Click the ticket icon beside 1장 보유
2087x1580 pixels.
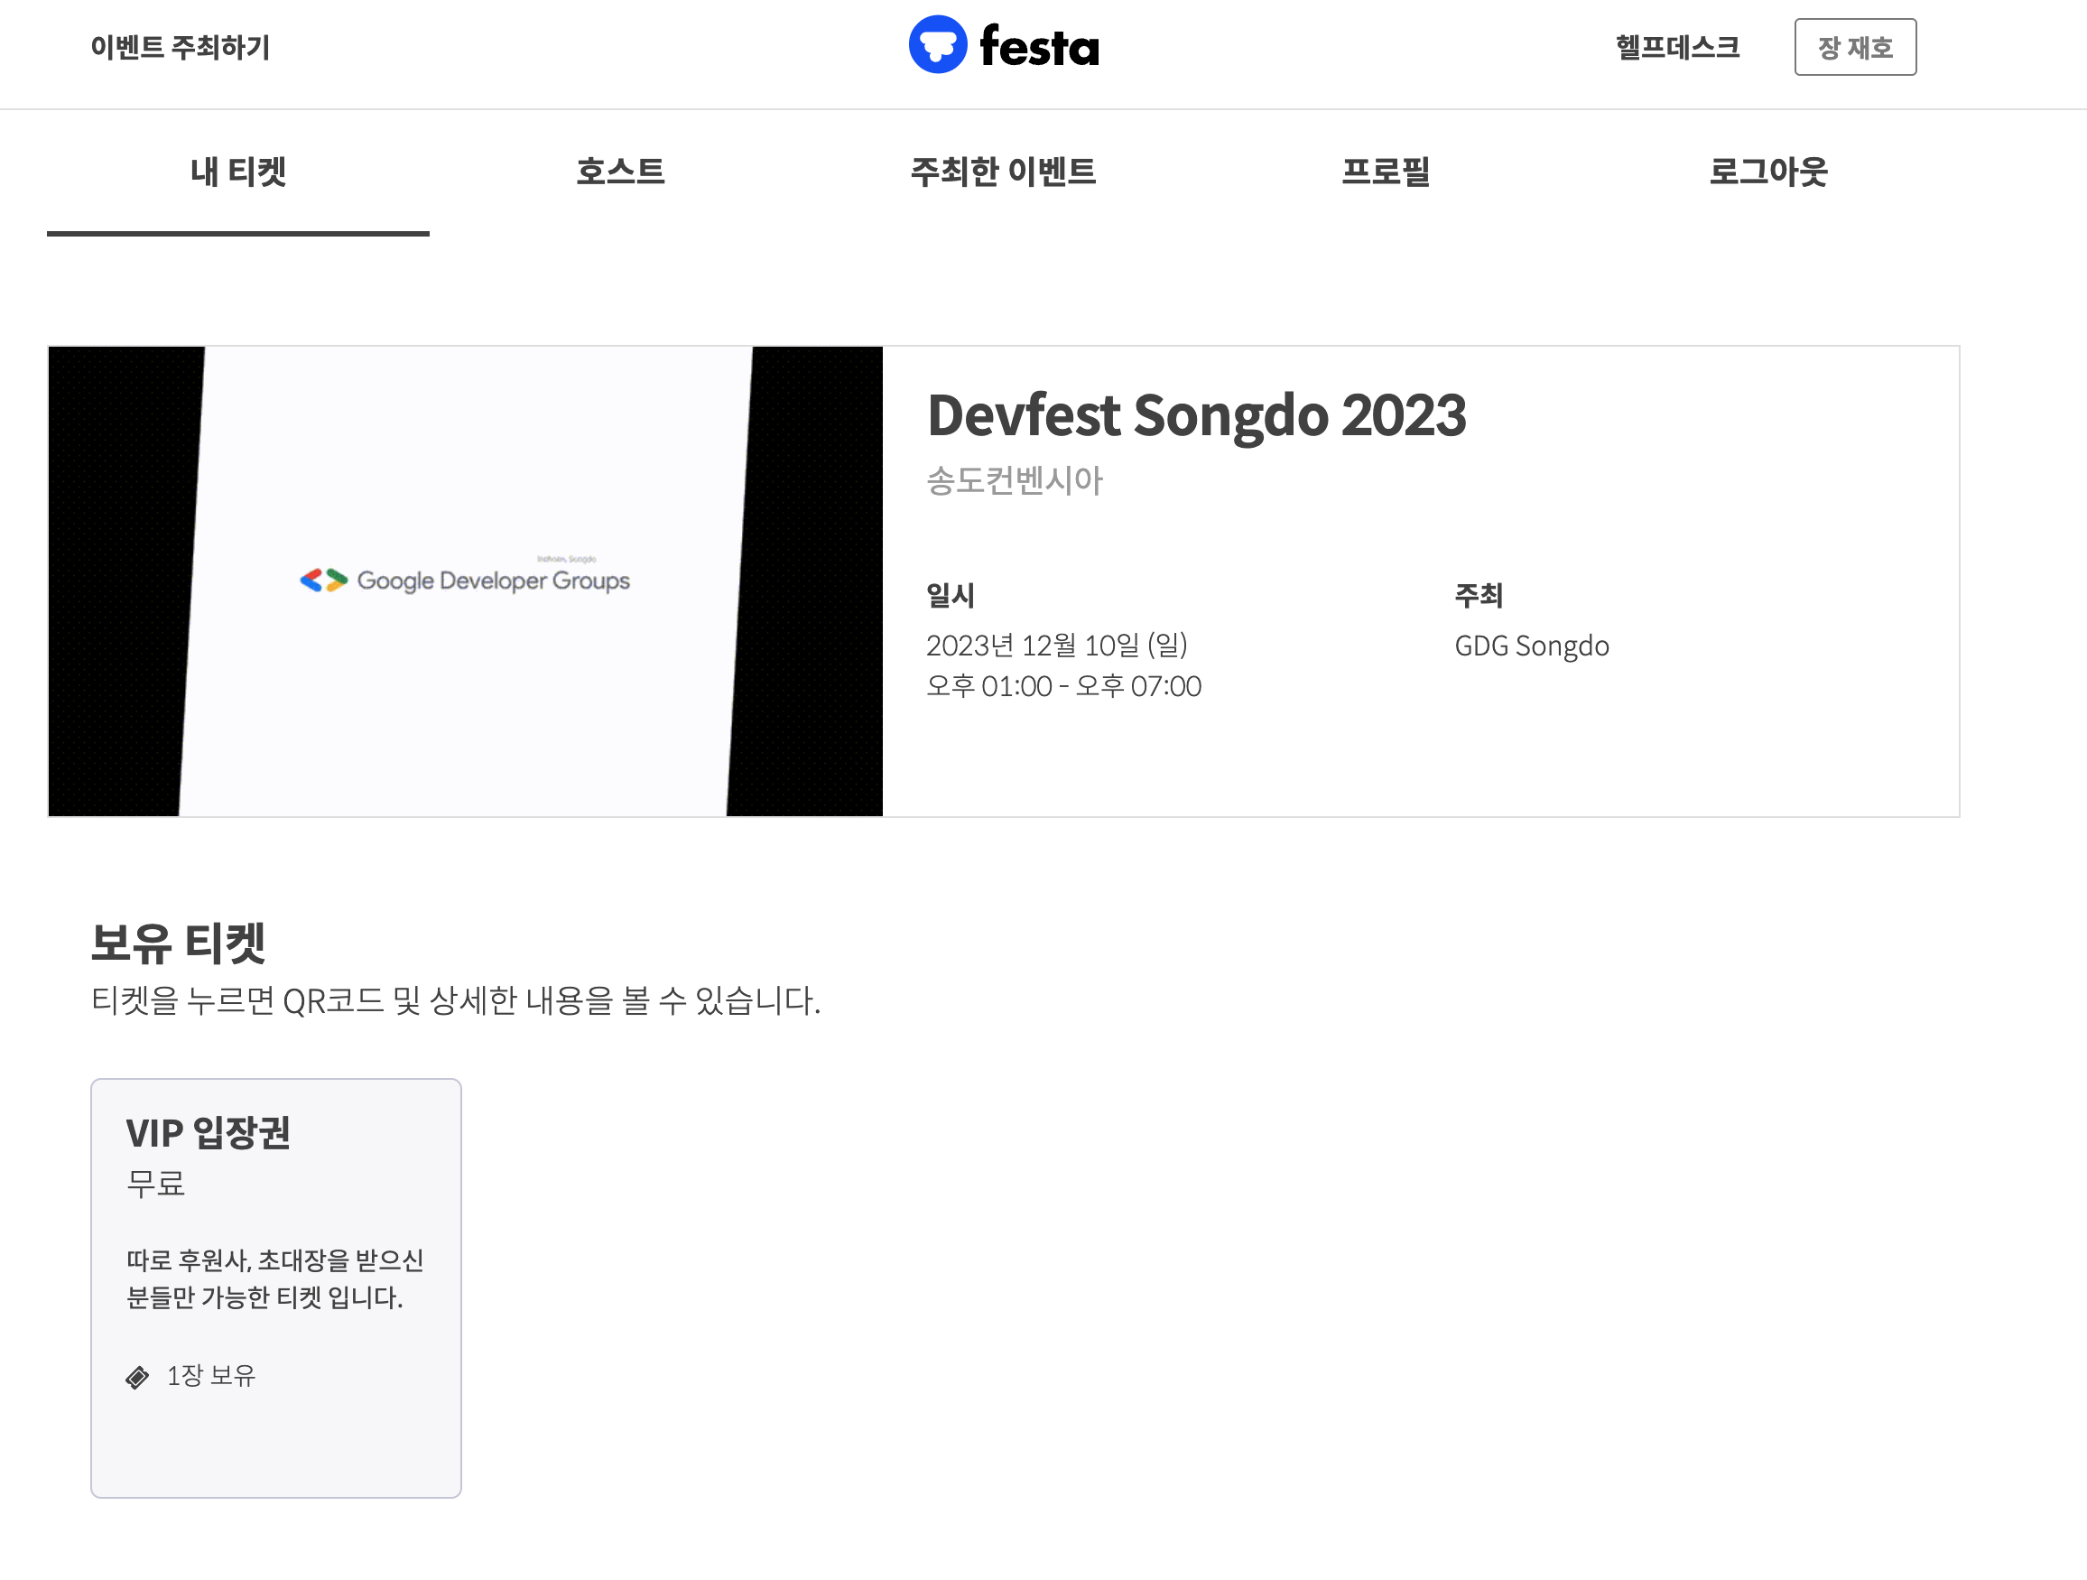click(x=138, y=1377)
